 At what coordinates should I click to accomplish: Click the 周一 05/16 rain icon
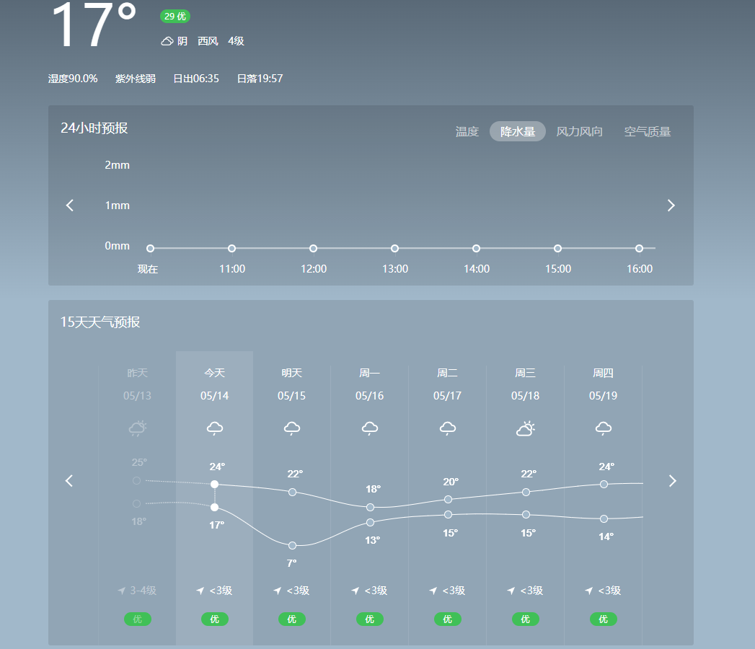tap(370, 428)
